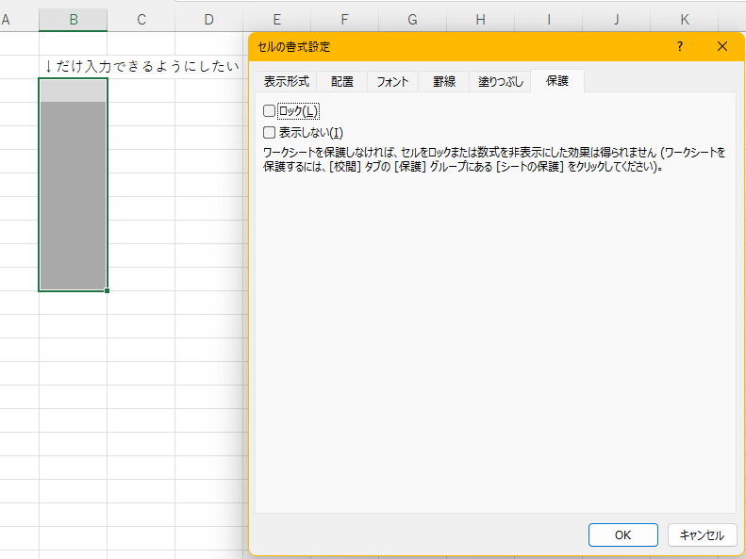Open the 配置 tab
Screen dimensions: 746x559
[342, 82]
